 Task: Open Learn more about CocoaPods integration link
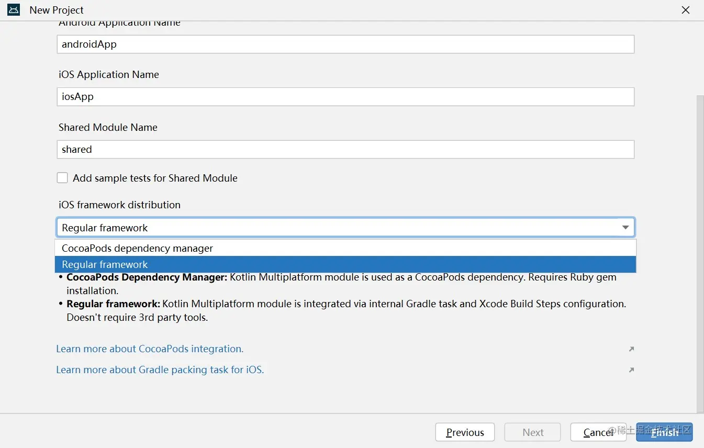150,349
